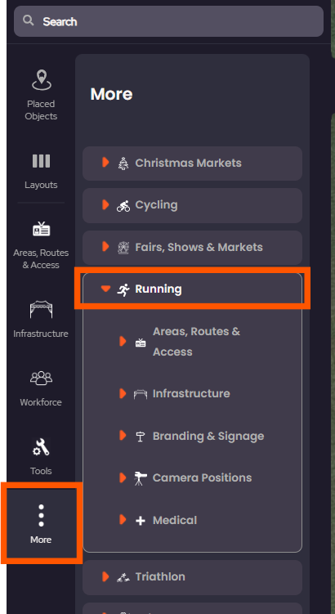This screenshot has width=335, height=614.
Task: Click the Camera Positions tripod icon
Action: [x=140, y=478]
